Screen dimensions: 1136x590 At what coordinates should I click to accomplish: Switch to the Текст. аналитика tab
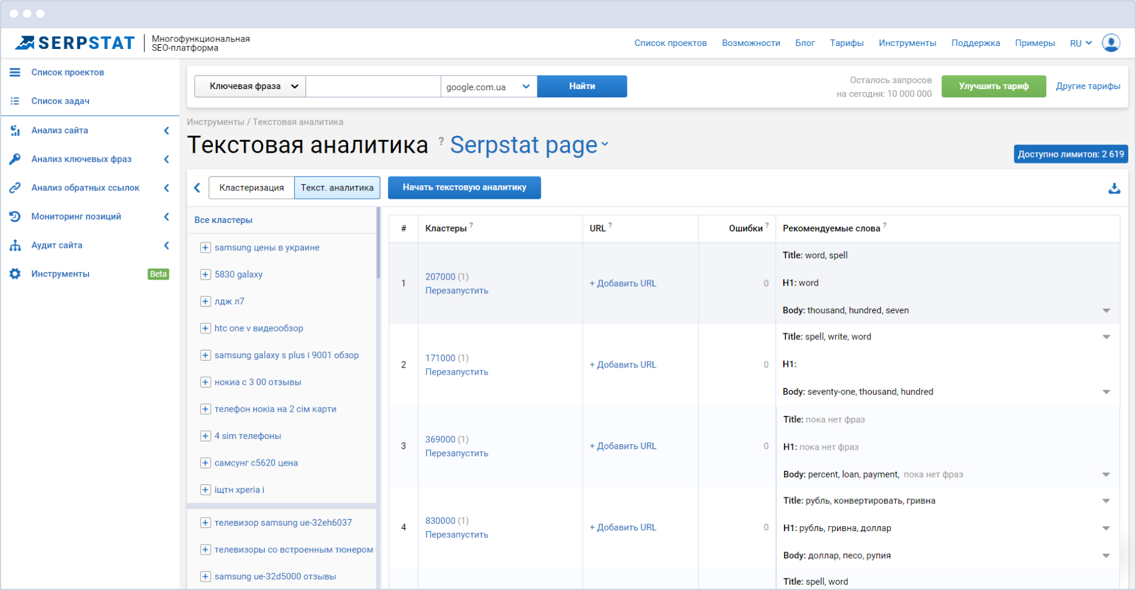coord(337,188)
